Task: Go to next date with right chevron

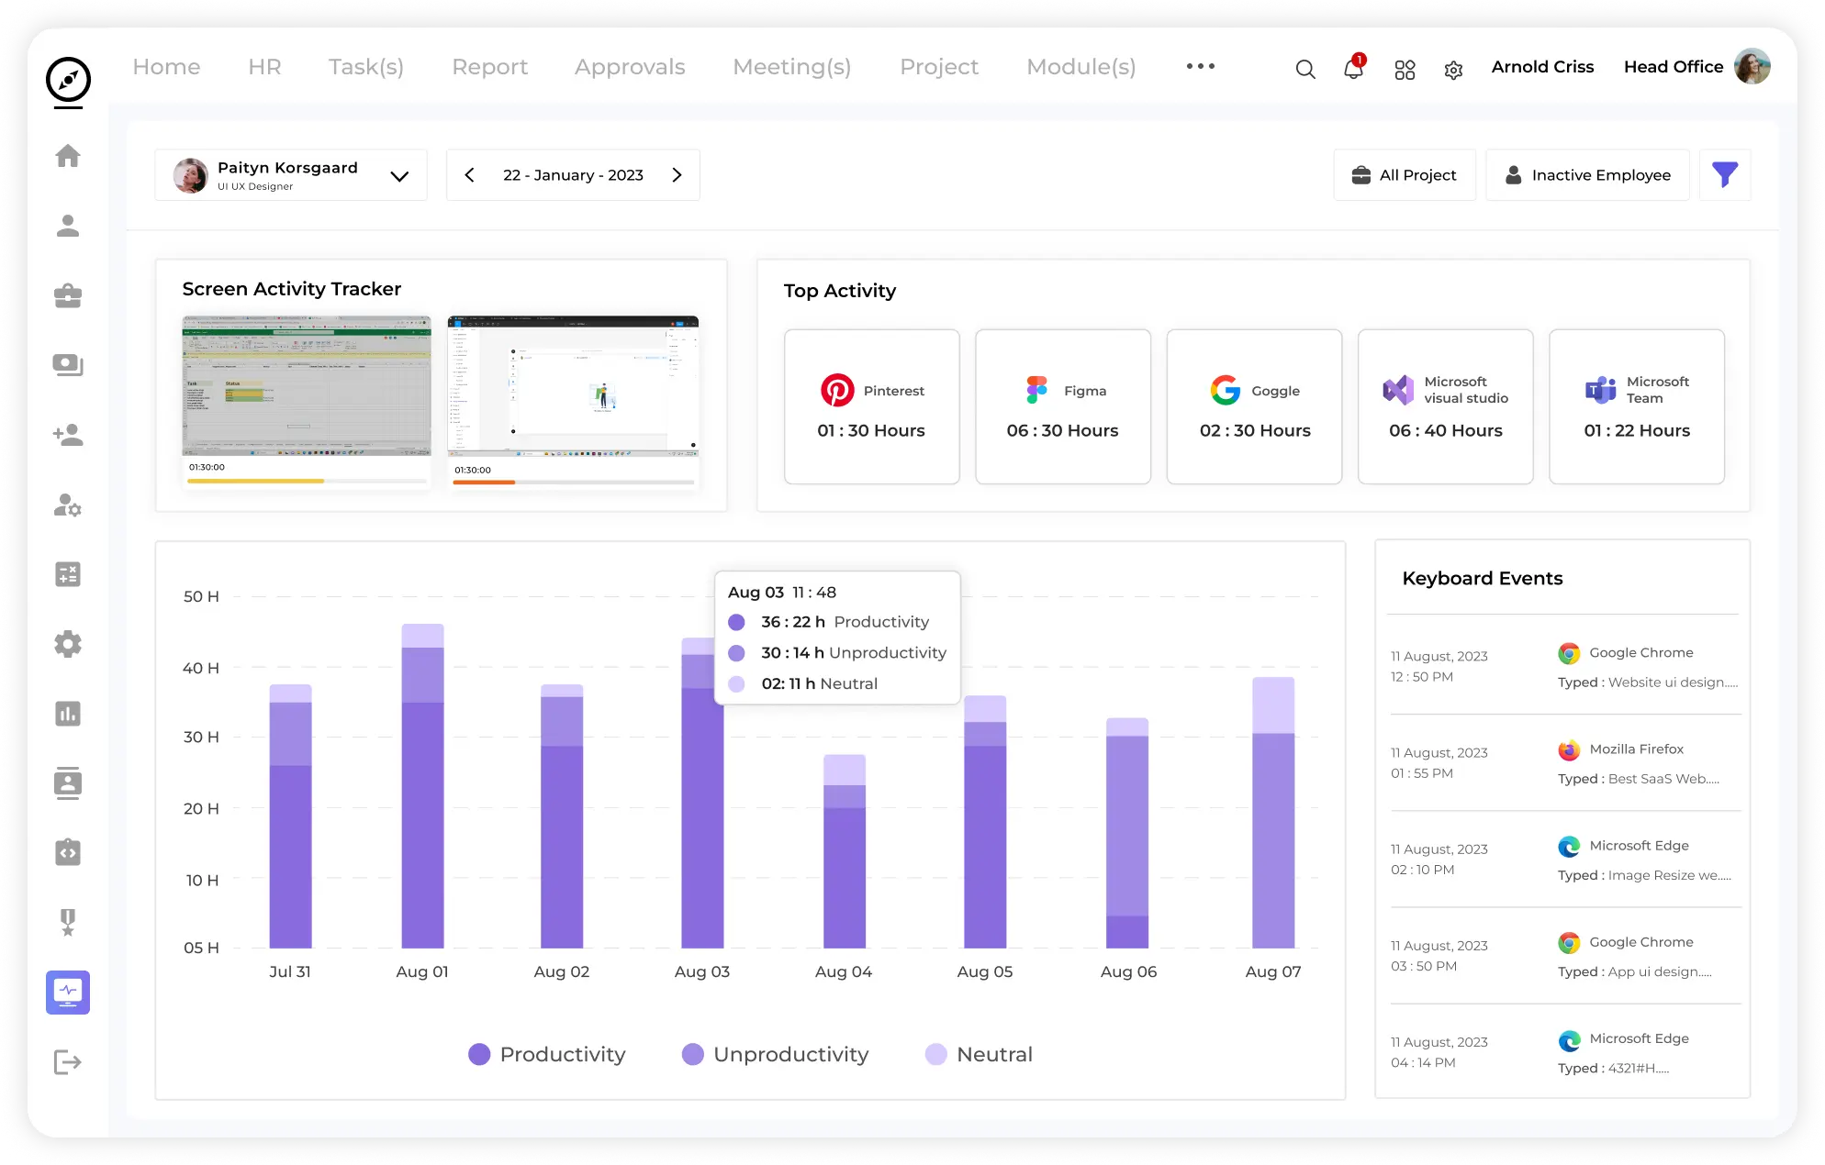Action: pyautogui.click(x=677, y=175)
